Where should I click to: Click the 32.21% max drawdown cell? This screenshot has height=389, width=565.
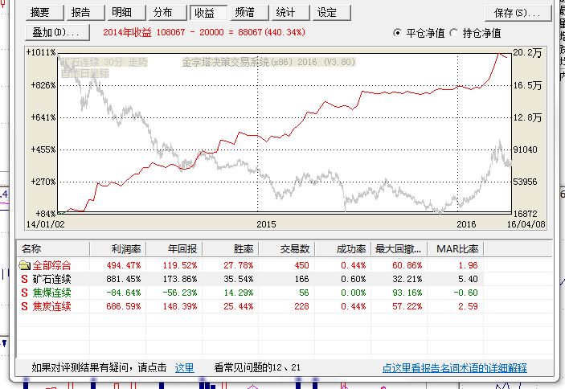(x=407, y=279)
